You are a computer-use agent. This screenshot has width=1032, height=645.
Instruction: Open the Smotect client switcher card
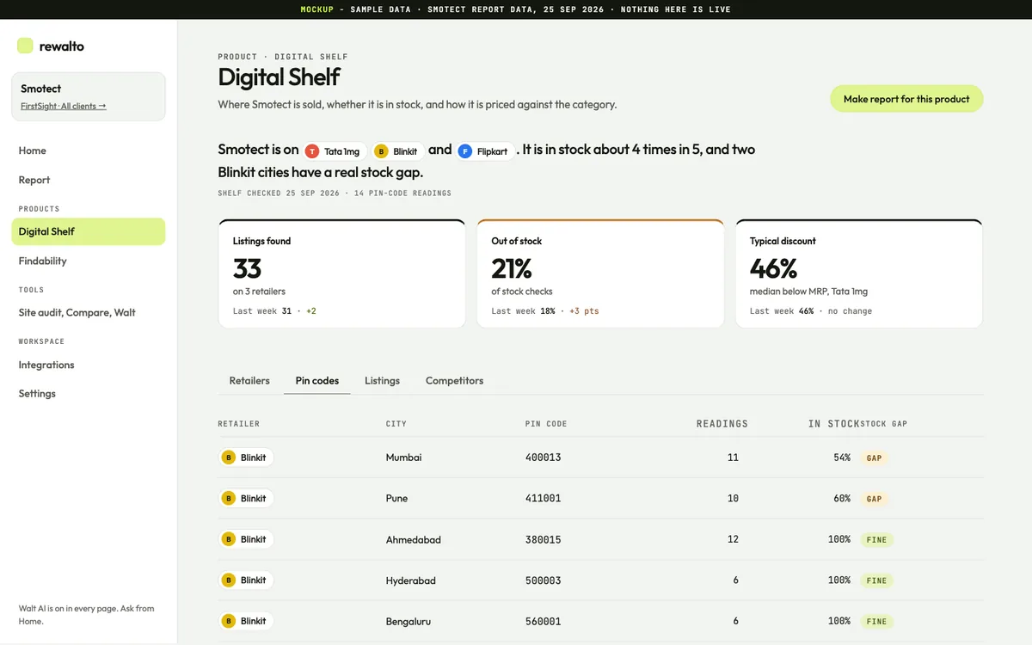[x=88, y=96]
